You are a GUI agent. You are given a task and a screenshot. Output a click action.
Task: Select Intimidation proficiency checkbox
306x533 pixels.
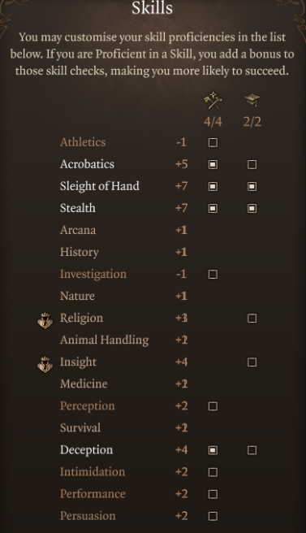click(213, 472)
